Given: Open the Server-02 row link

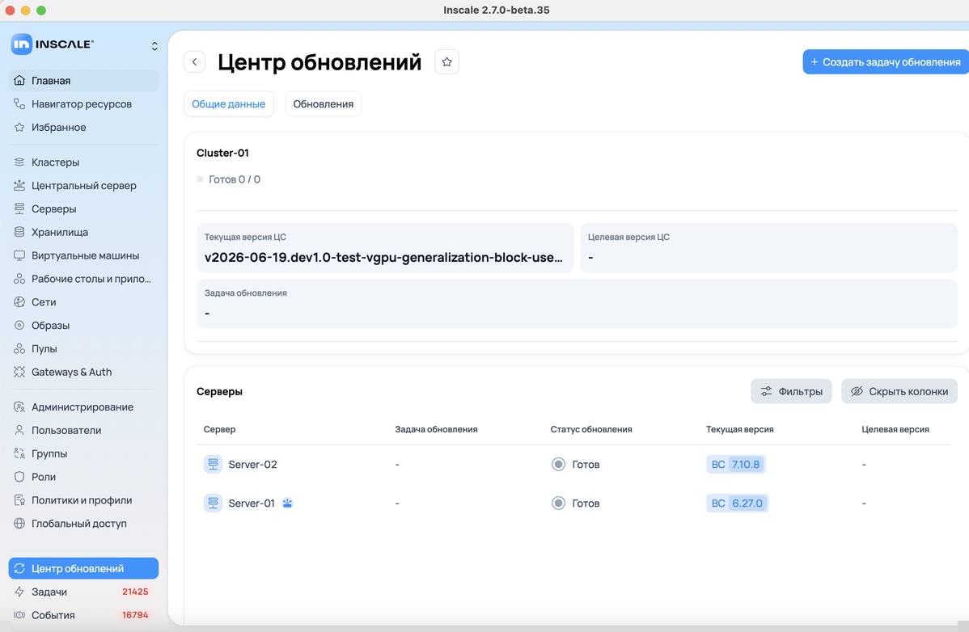Looking at the screenshot, I should [x=252, y=464].
